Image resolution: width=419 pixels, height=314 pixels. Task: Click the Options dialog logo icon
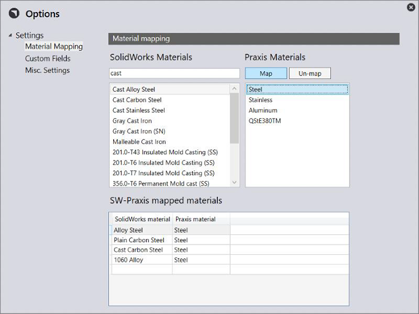coord(14,13)
